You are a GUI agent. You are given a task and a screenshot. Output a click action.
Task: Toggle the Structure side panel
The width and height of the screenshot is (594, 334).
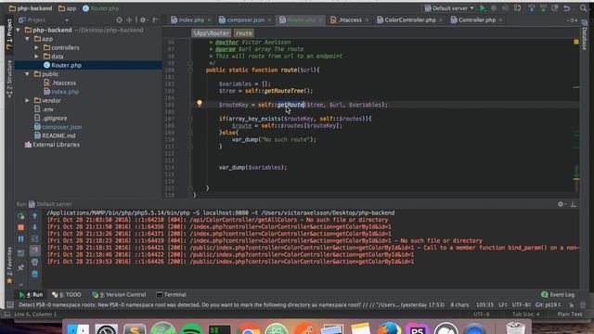tap(9, 79)
